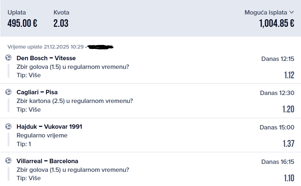
Task: Click the status bar left of Hajduk bet
Action: [x=8, y=140]
